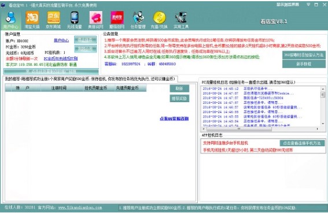The height and width of the screenshot is (213, 328).
Task: Click the 本次IP address line
Action: (x=41, y=65)
